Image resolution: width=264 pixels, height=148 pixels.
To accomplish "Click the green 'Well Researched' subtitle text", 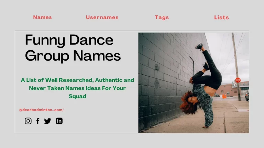I will [77, 80].
